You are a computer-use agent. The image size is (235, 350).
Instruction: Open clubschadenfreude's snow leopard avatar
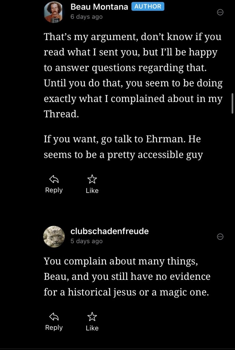tap(54, 236)
